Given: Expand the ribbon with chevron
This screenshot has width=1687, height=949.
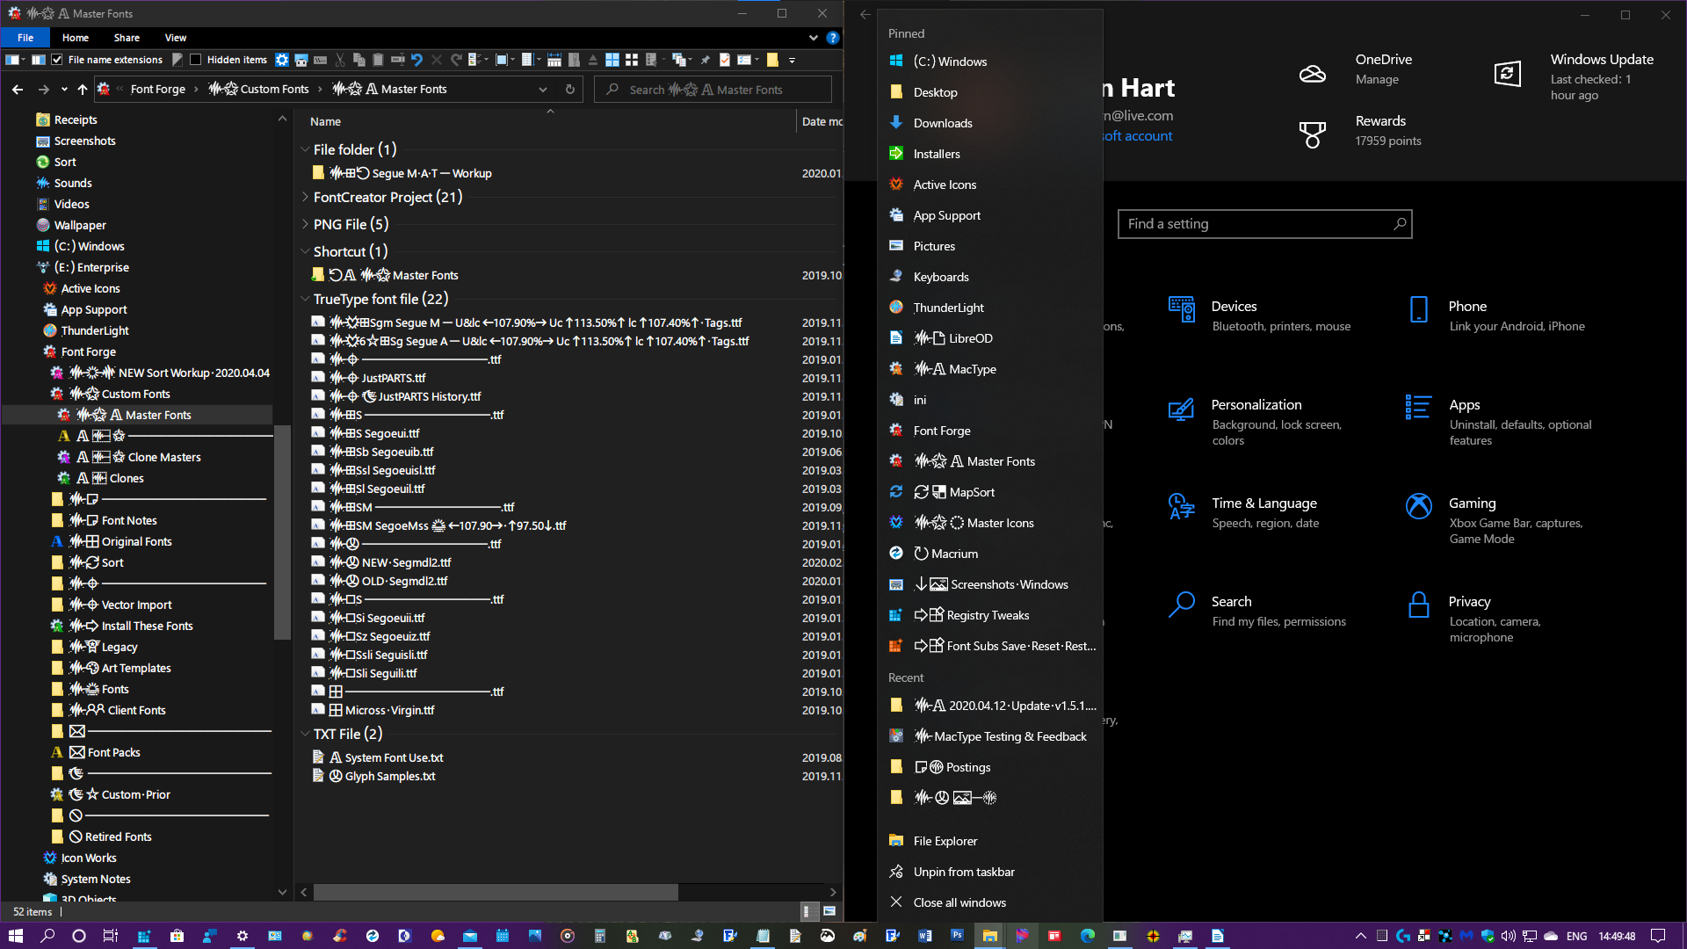Looking at the screenshot, I should point(813,38).
